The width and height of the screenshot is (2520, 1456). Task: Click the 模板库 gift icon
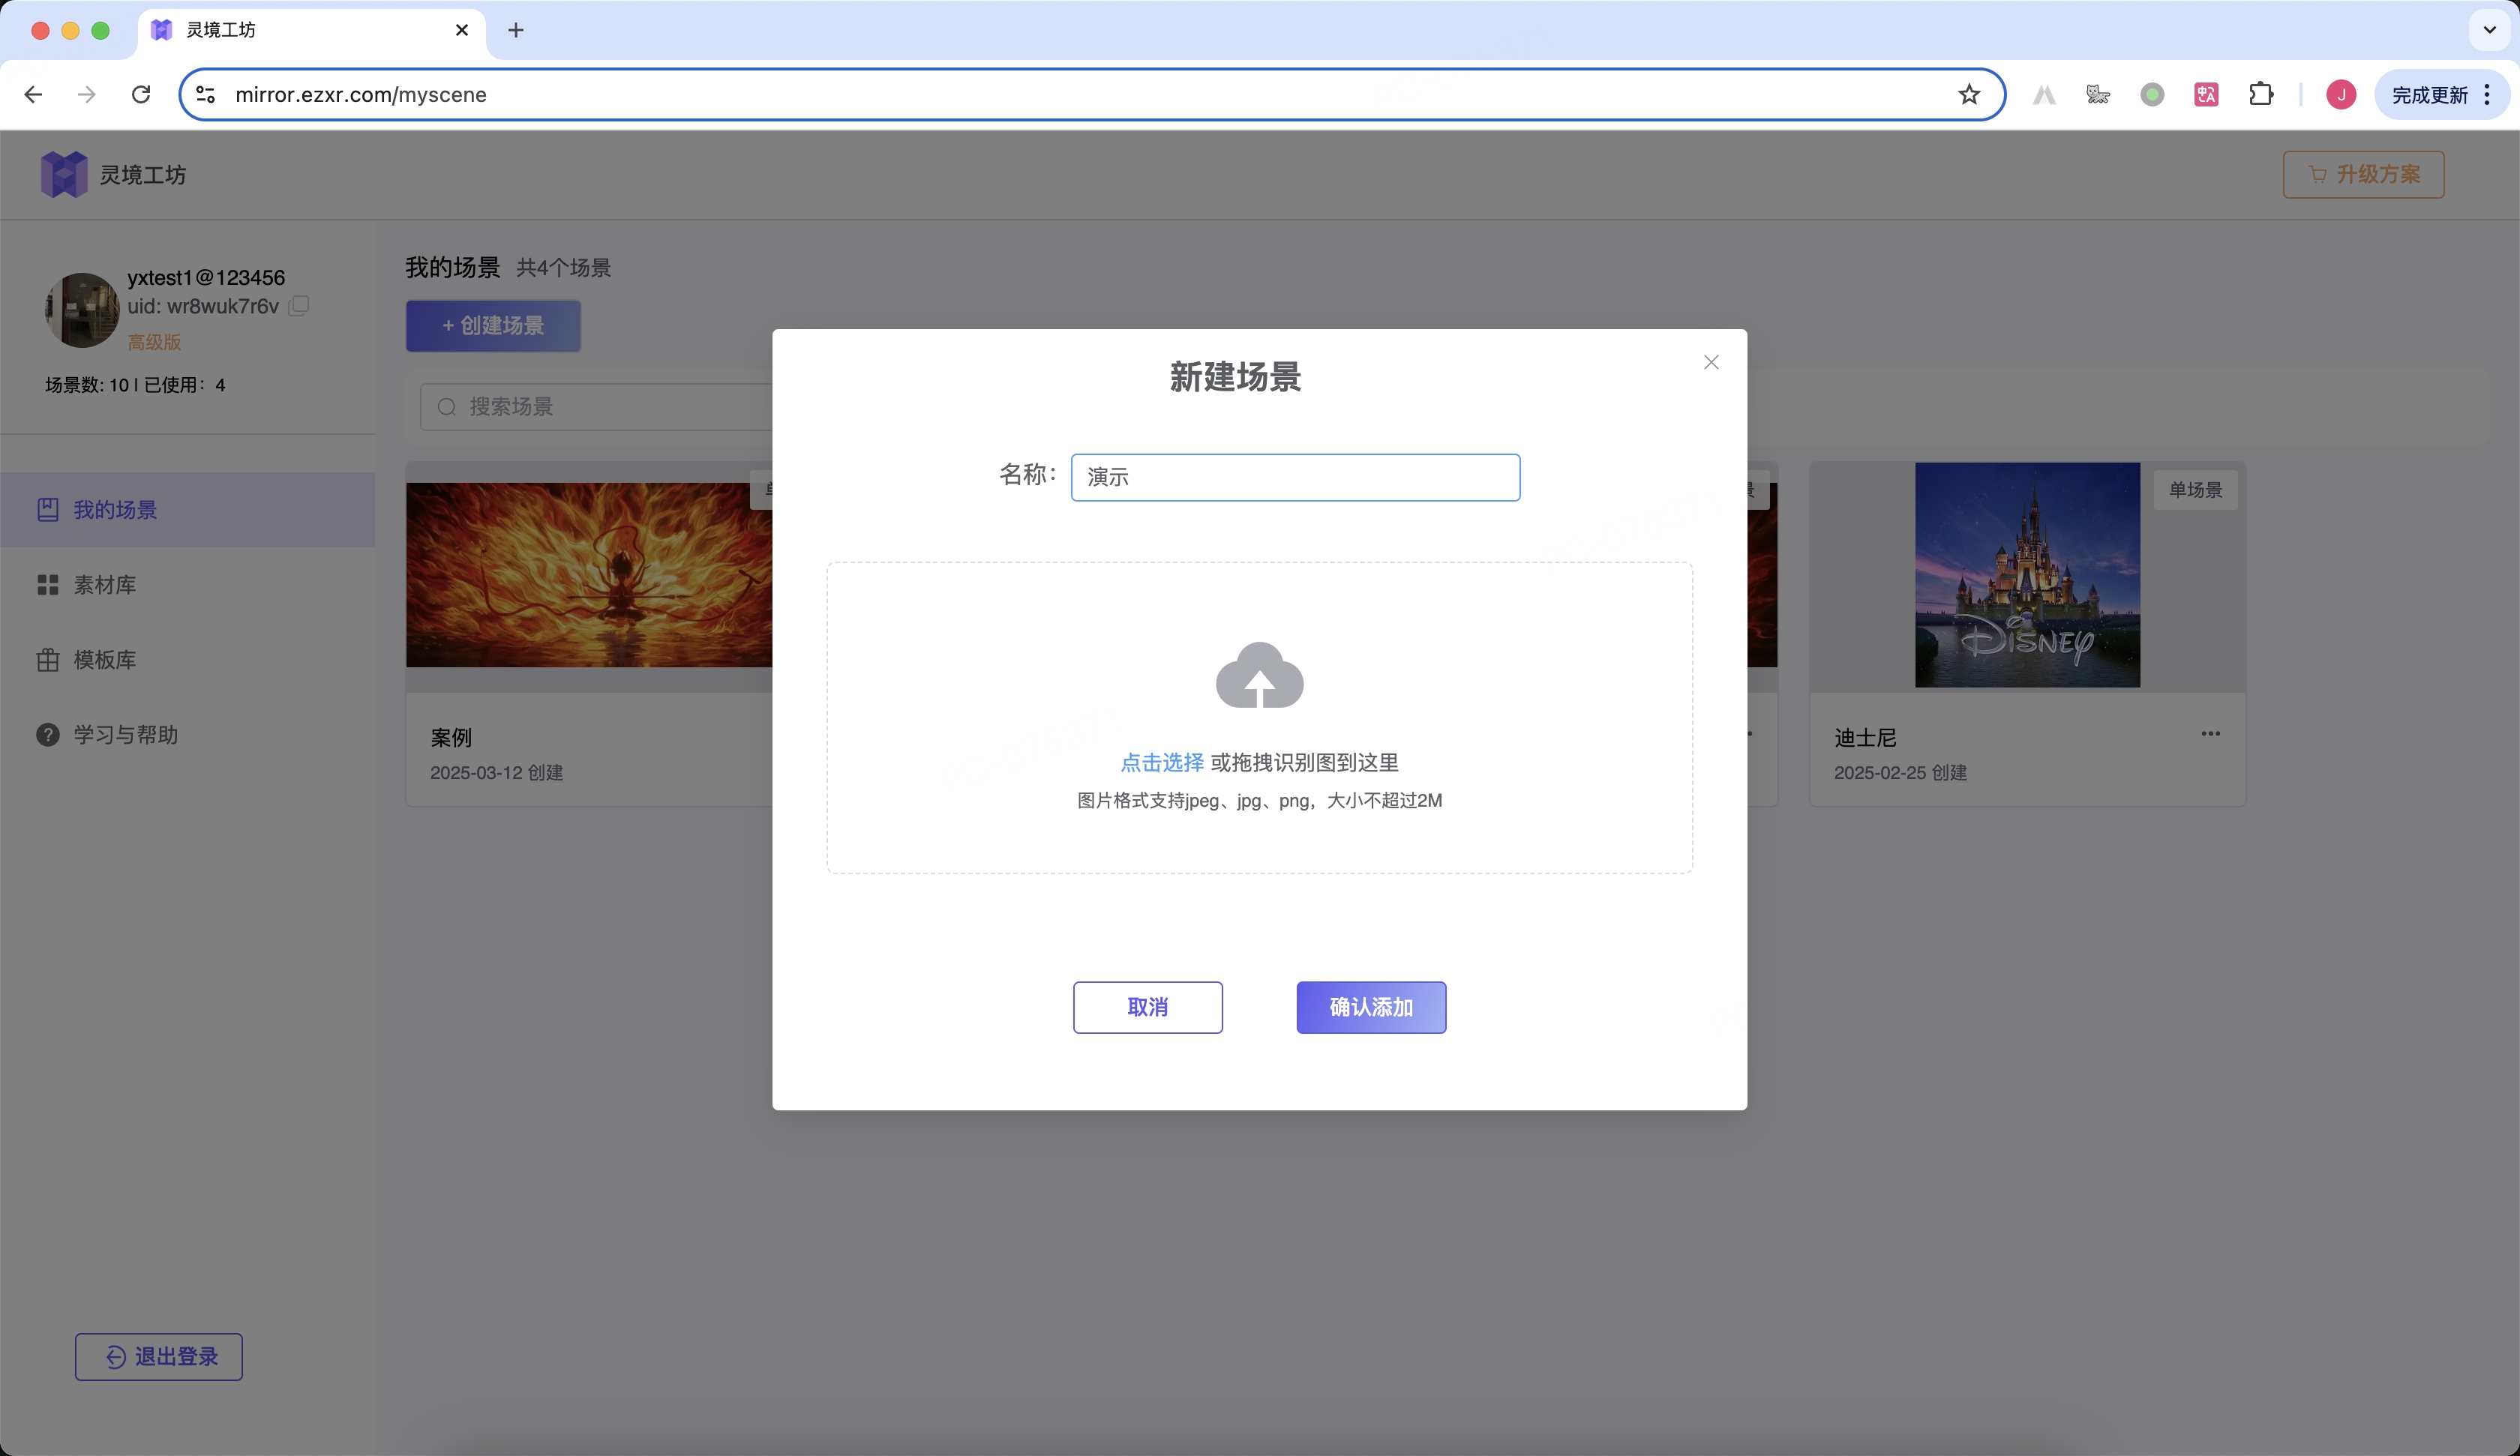click(x=48, y=660)
